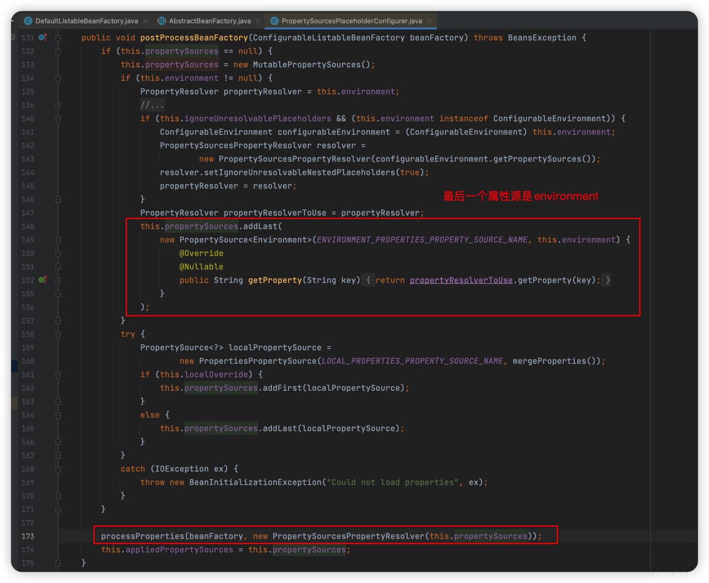Click line number 173 in the gutter
Image resolution: width=709 pixels, height=583 pixels.
(28, 536)
